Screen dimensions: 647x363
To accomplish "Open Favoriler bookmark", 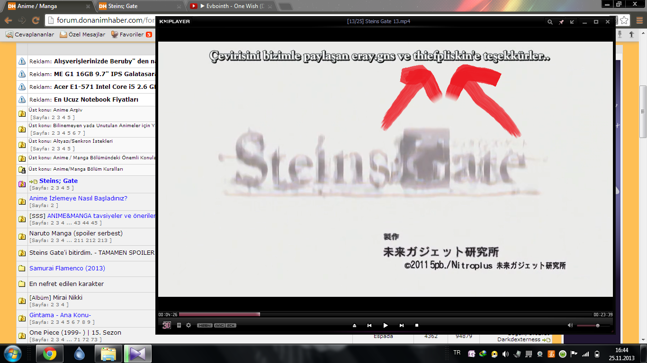I will [131, 35].
